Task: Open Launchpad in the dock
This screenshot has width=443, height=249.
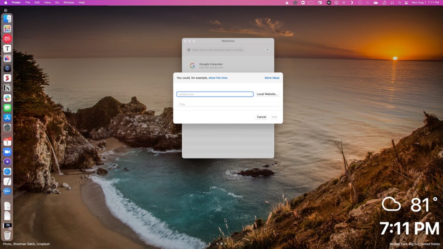Action: (x=7, y=29)
